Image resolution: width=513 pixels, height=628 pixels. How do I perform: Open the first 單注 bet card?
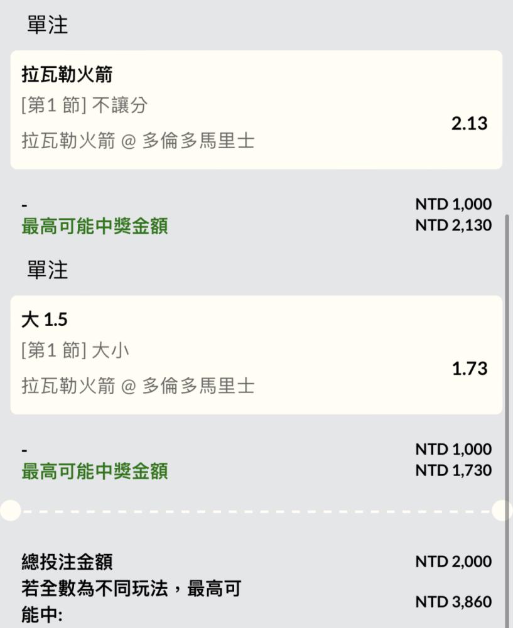pyautogui.click(x=256, y=110)
